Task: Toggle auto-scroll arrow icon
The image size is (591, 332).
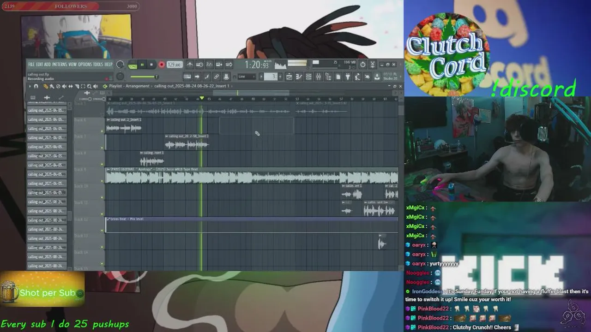Action: [x=197, y=77]
